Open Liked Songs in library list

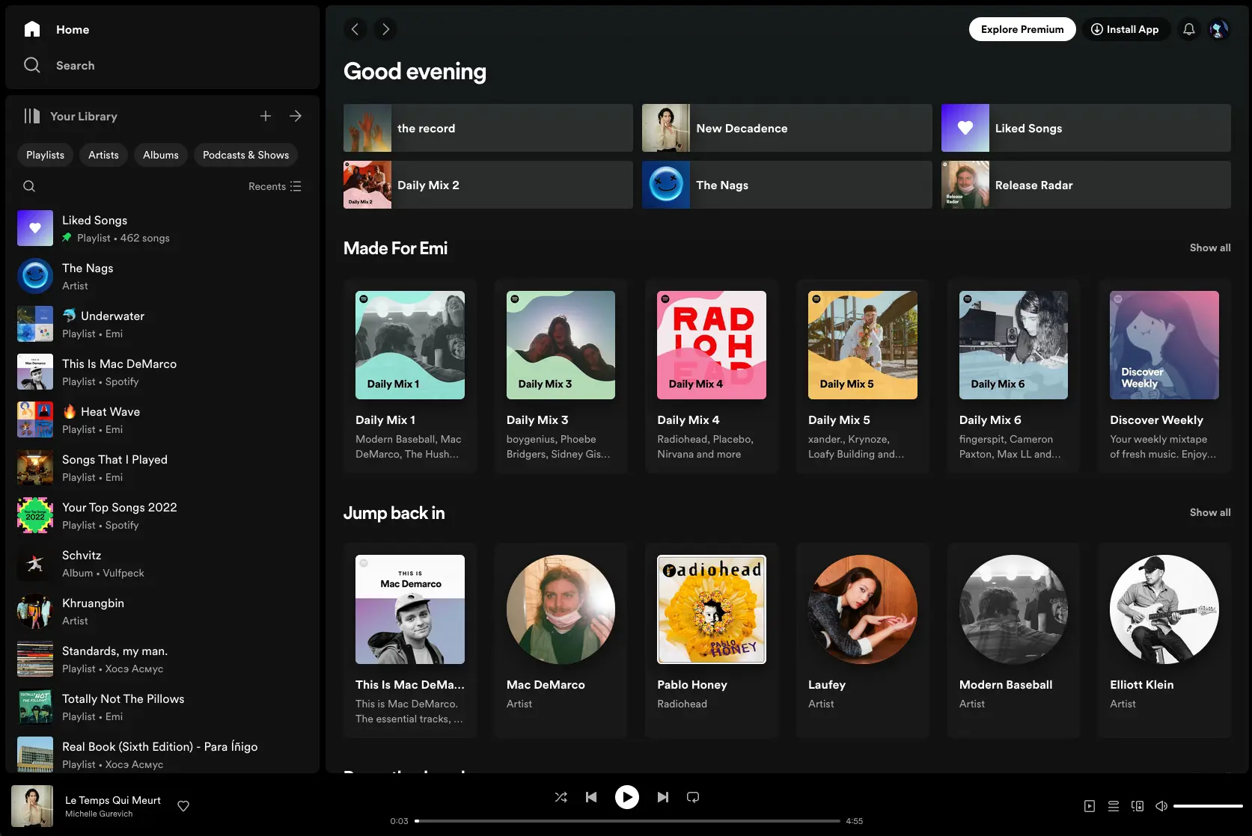coord(162,228)
